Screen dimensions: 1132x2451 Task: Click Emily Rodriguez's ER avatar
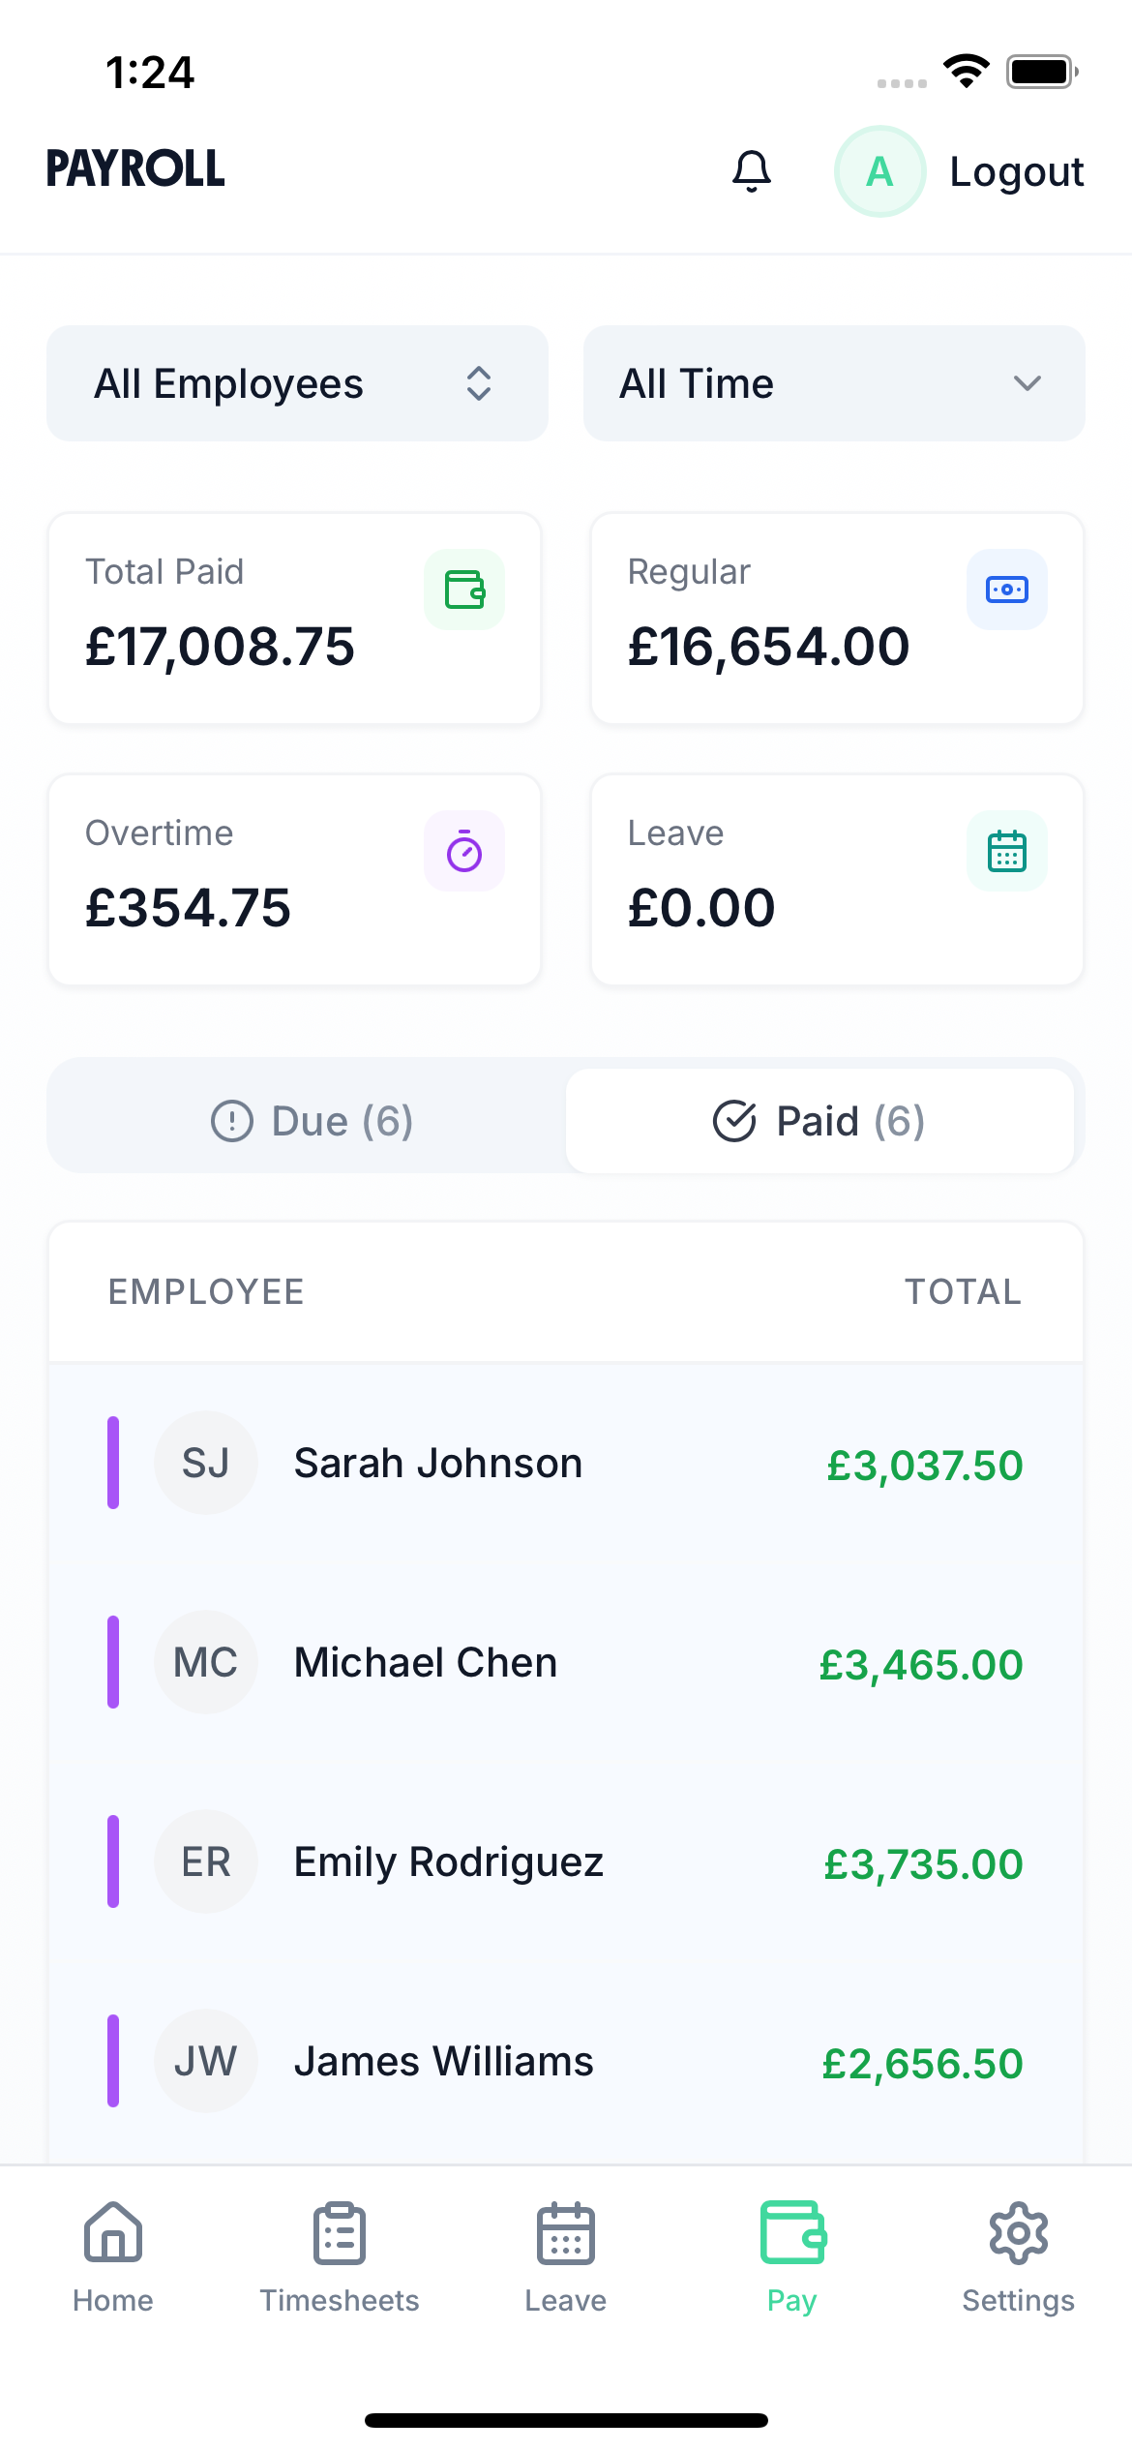coord(206,1861)
